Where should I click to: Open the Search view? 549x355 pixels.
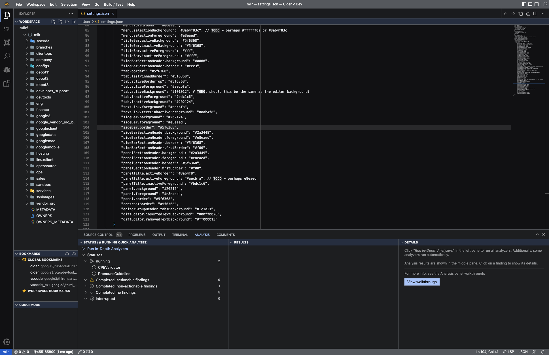point(7,56)
